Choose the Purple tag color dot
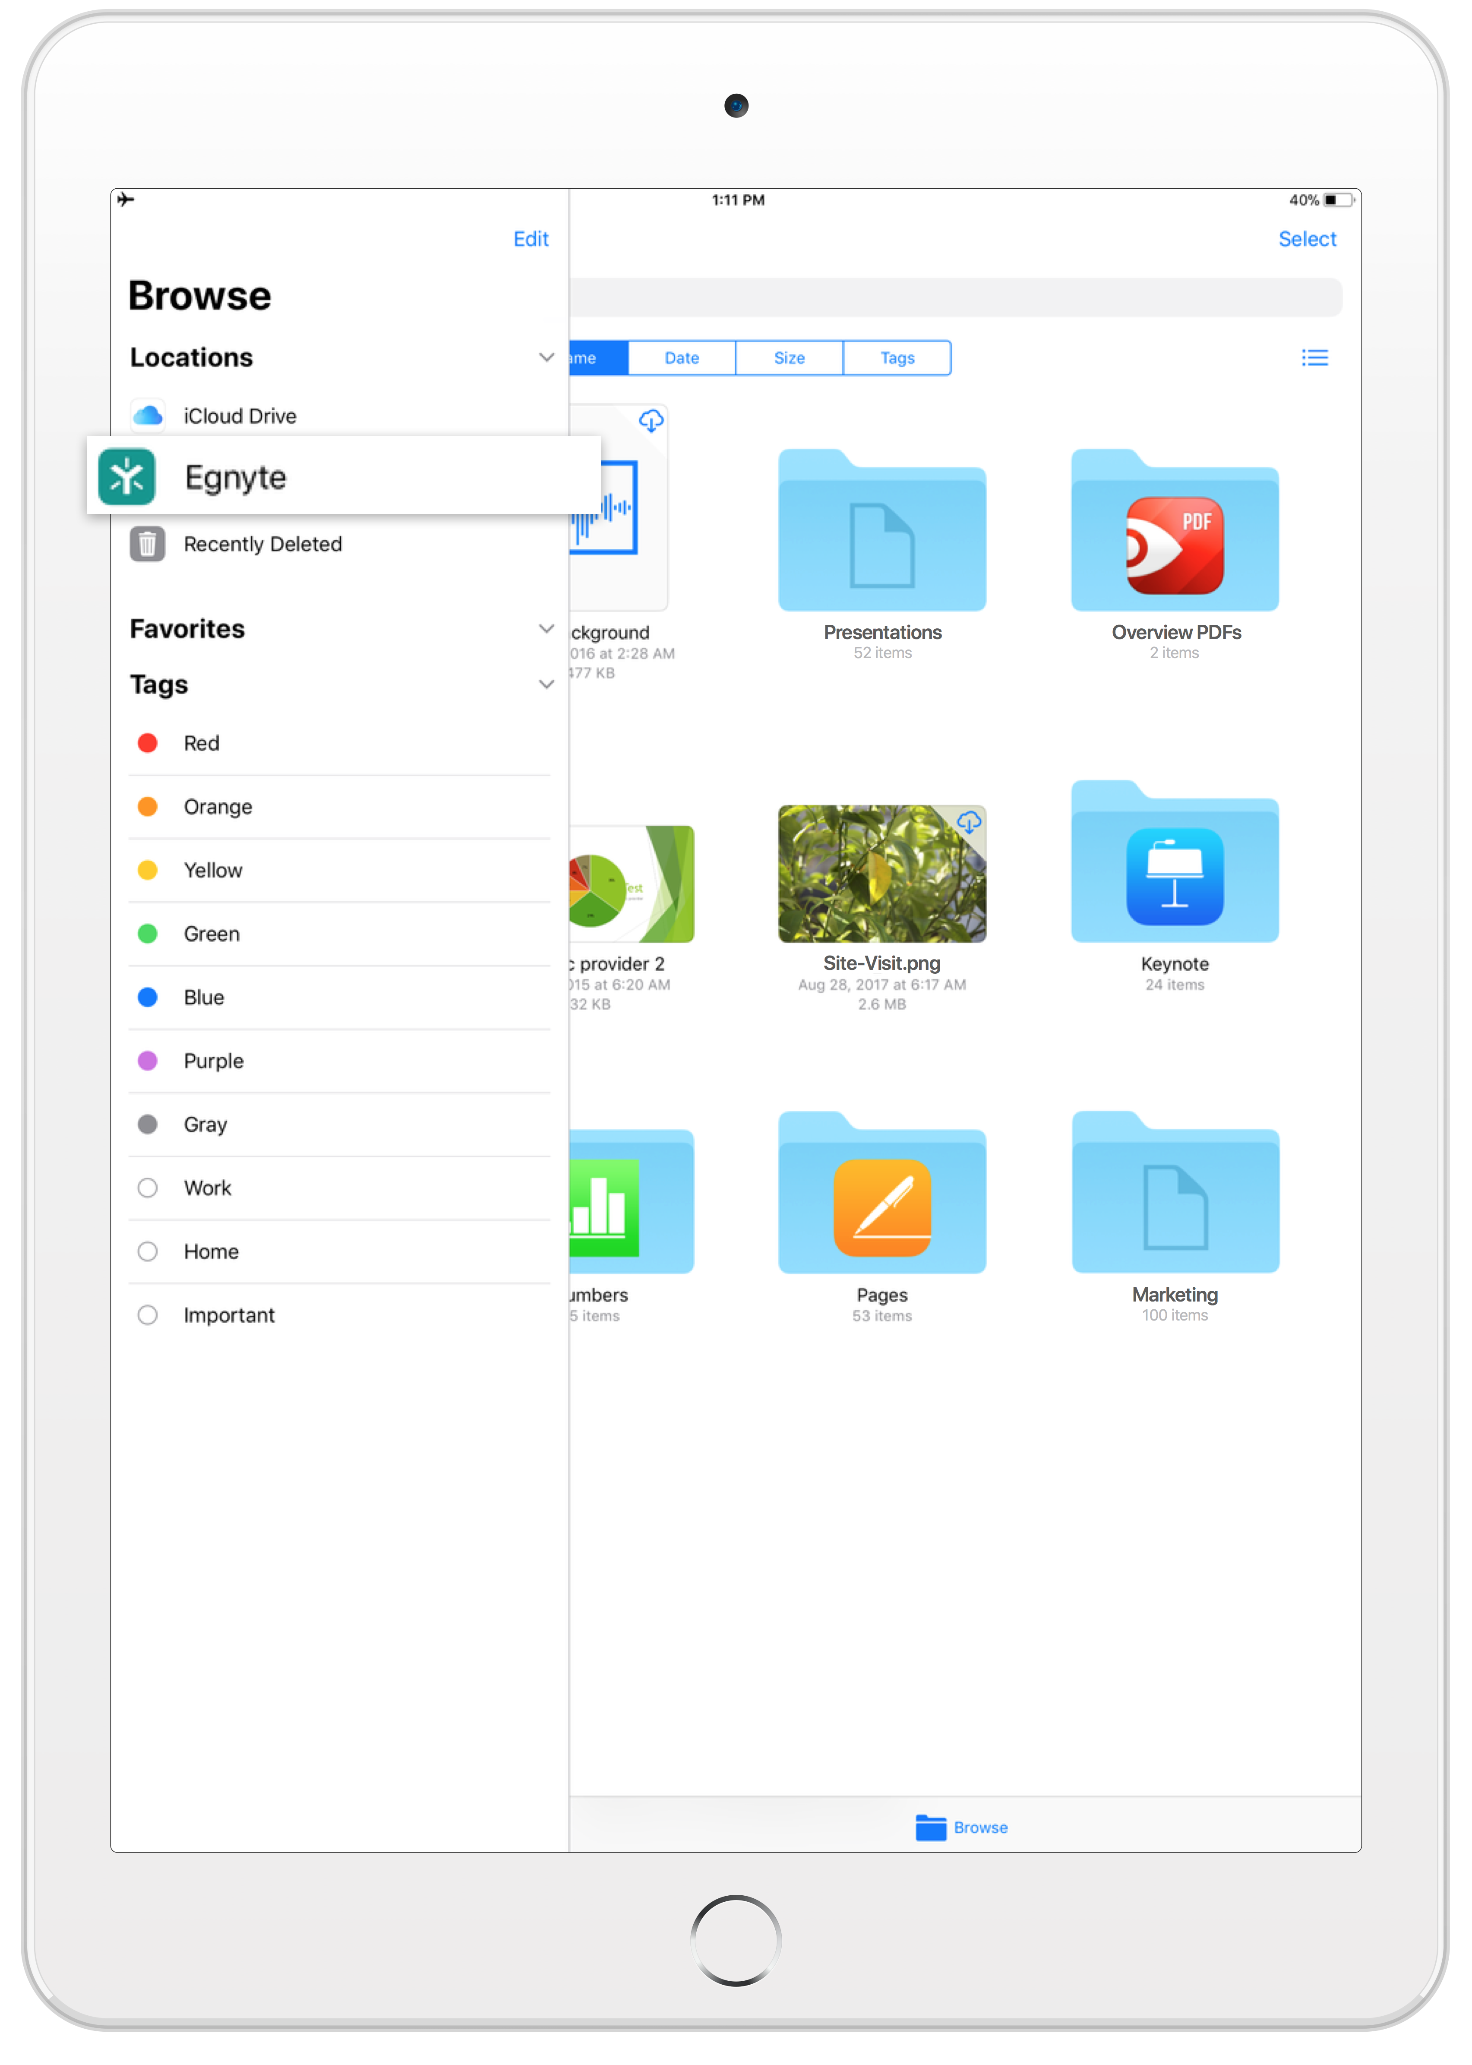Screen dimensions: 1472x2065 click(x=148, y=1061)
